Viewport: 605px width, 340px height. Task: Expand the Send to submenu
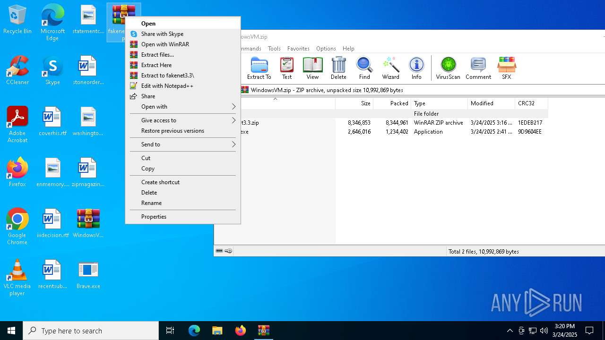click(183, 144)
